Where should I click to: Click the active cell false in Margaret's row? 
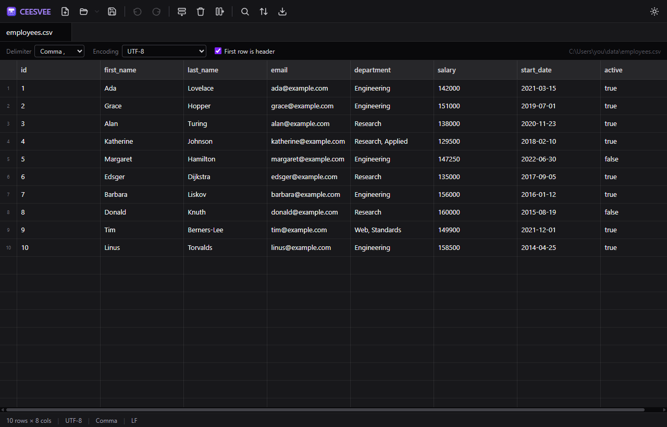click(634, 159)
